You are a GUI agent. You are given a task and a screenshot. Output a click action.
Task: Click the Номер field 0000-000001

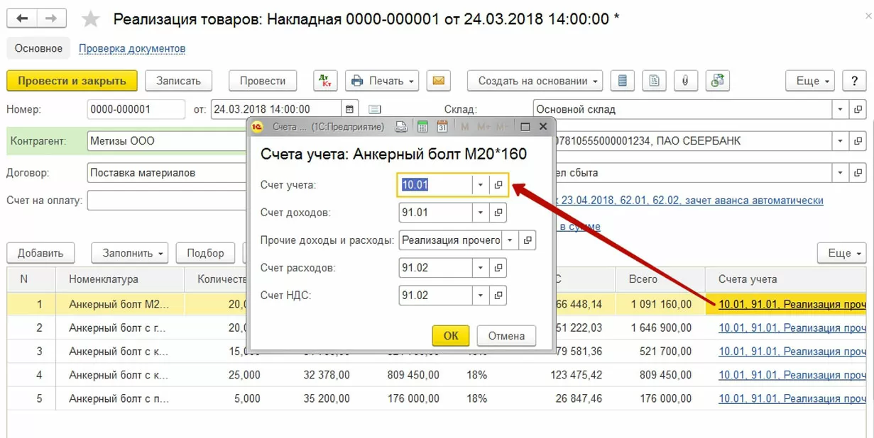click(x=136, y=109)
